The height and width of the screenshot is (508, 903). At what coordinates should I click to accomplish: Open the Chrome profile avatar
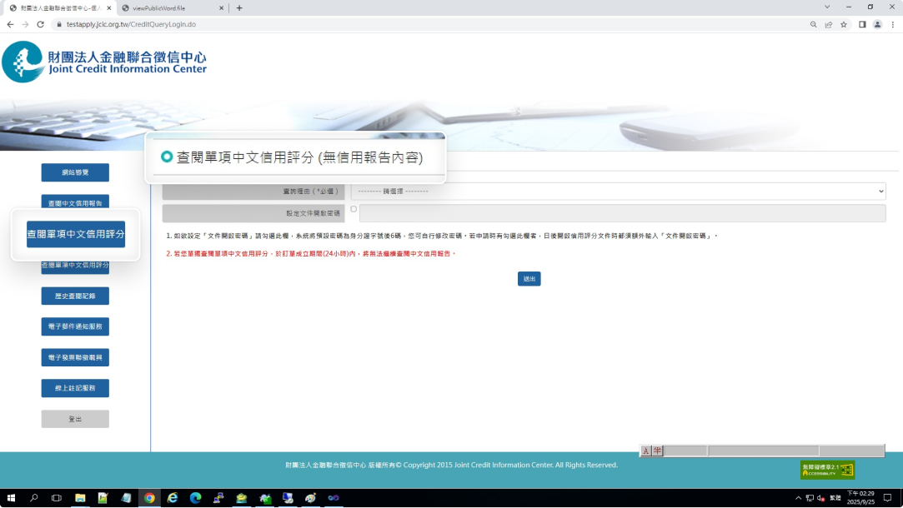tap(877, 24)
